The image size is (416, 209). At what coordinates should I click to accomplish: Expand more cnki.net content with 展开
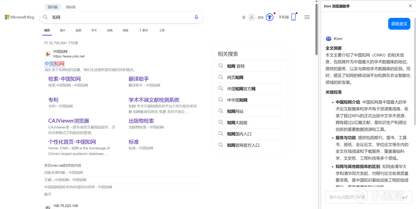(x=48, y=194)
